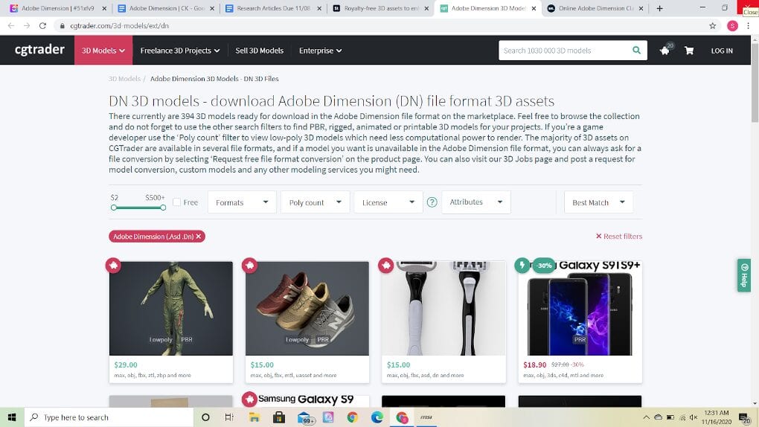
Task: Click the minimum price slider handle
Action: 114,208
